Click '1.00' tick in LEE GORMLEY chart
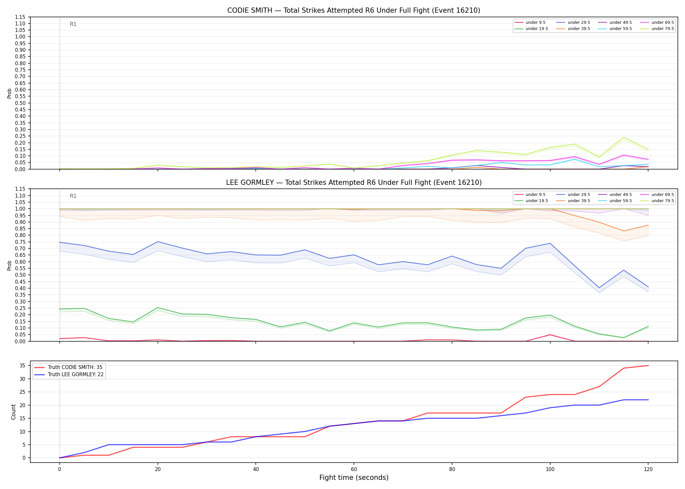The image size is (685, 489). 20,209
